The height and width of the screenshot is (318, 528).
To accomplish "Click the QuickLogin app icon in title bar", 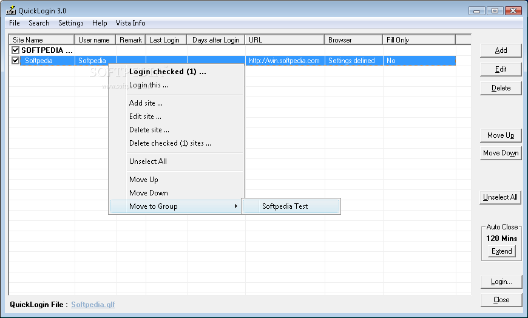I will [x=11, y=10].
